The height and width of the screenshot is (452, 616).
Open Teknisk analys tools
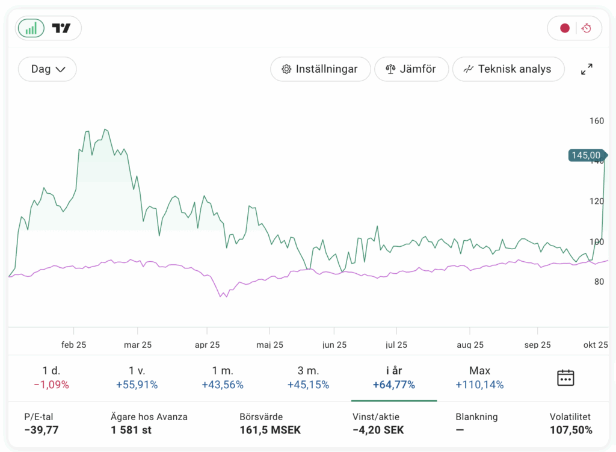click(x=508, y=69)
